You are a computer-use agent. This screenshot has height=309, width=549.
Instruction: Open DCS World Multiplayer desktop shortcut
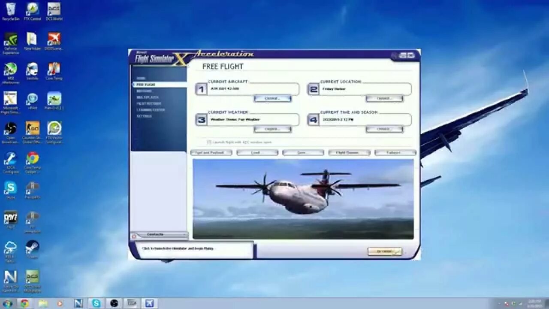(33, 281)
